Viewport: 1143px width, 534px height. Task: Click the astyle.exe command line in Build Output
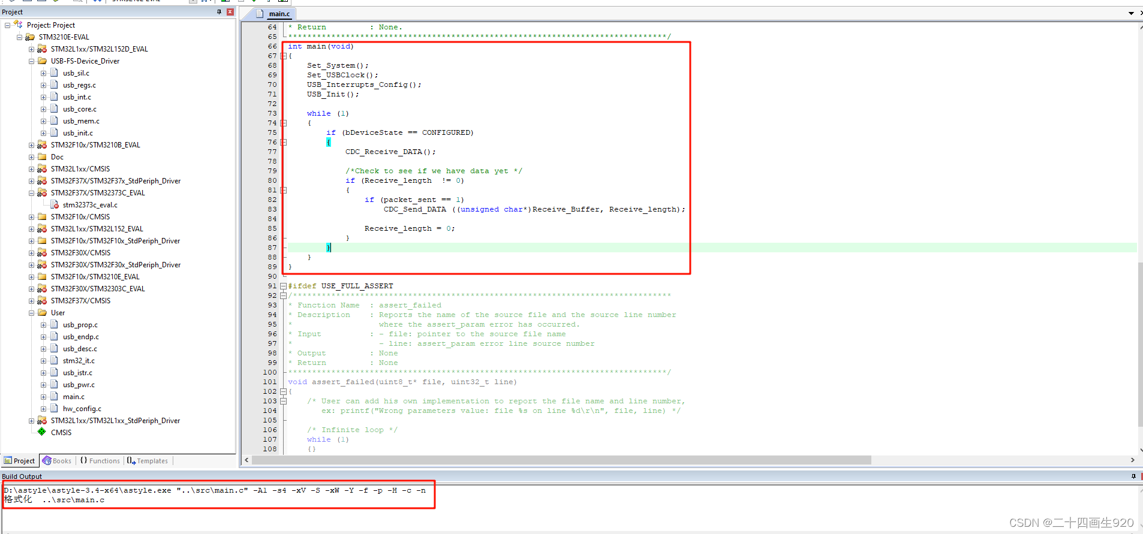pos(215,490)
